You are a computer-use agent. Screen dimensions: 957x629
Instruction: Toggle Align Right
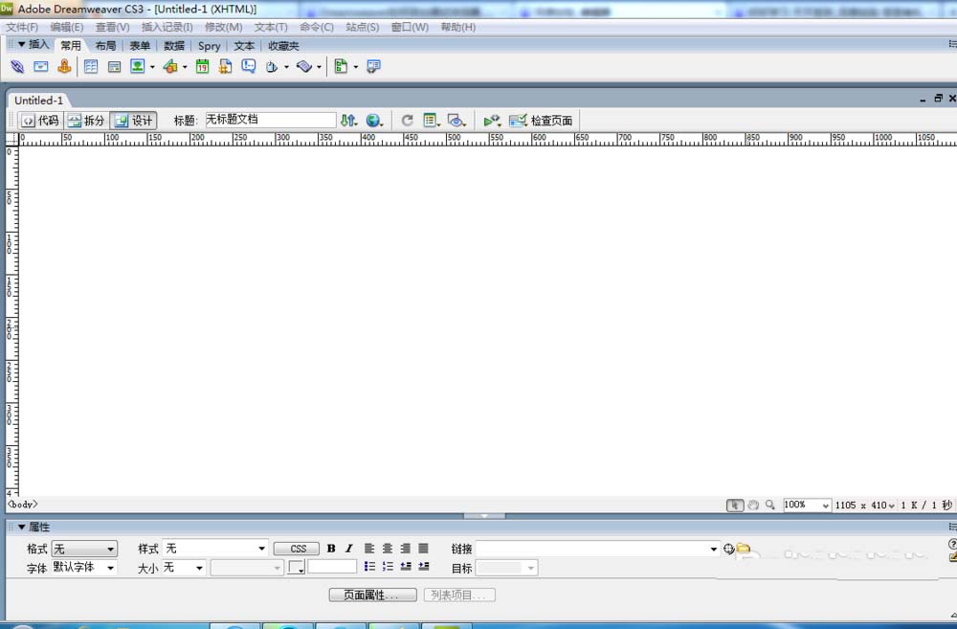(405, 549)
